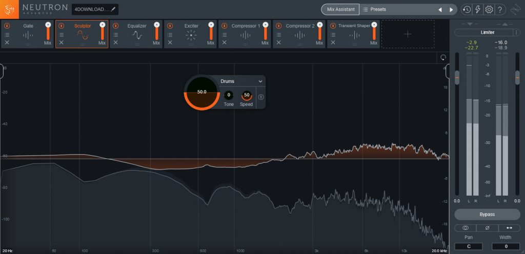Open the Drums target dropdown

pyautogui.click(x=241, y=81)
